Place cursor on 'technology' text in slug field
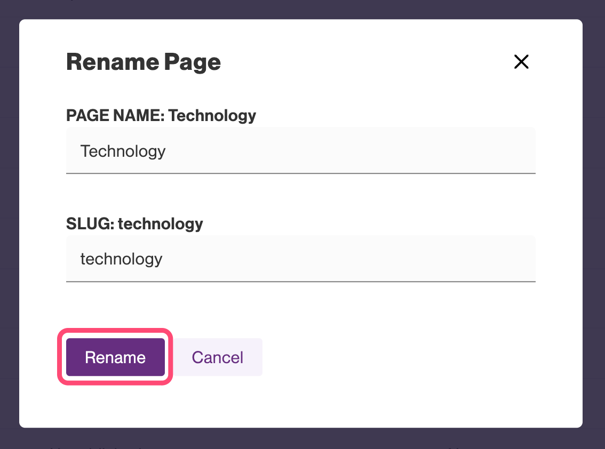This screenshot has width=605, height=449. (x=121, y=259)
